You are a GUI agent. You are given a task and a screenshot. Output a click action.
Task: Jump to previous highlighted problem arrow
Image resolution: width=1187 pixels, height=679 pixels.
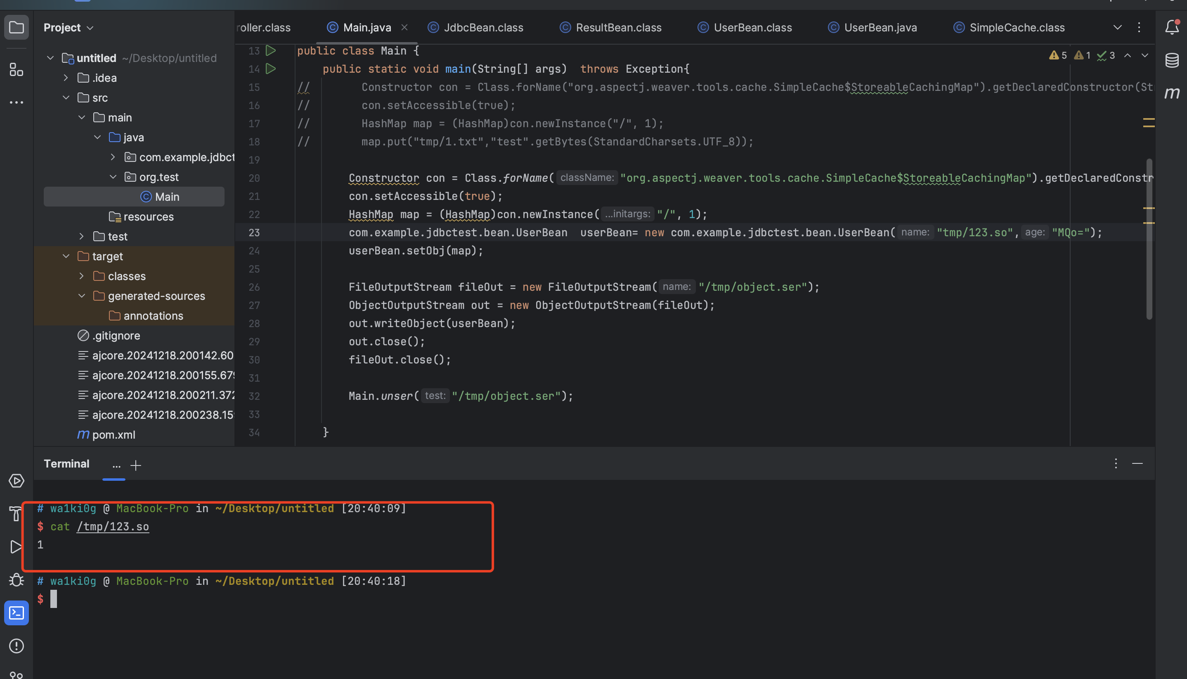[x=1128, y=55]
